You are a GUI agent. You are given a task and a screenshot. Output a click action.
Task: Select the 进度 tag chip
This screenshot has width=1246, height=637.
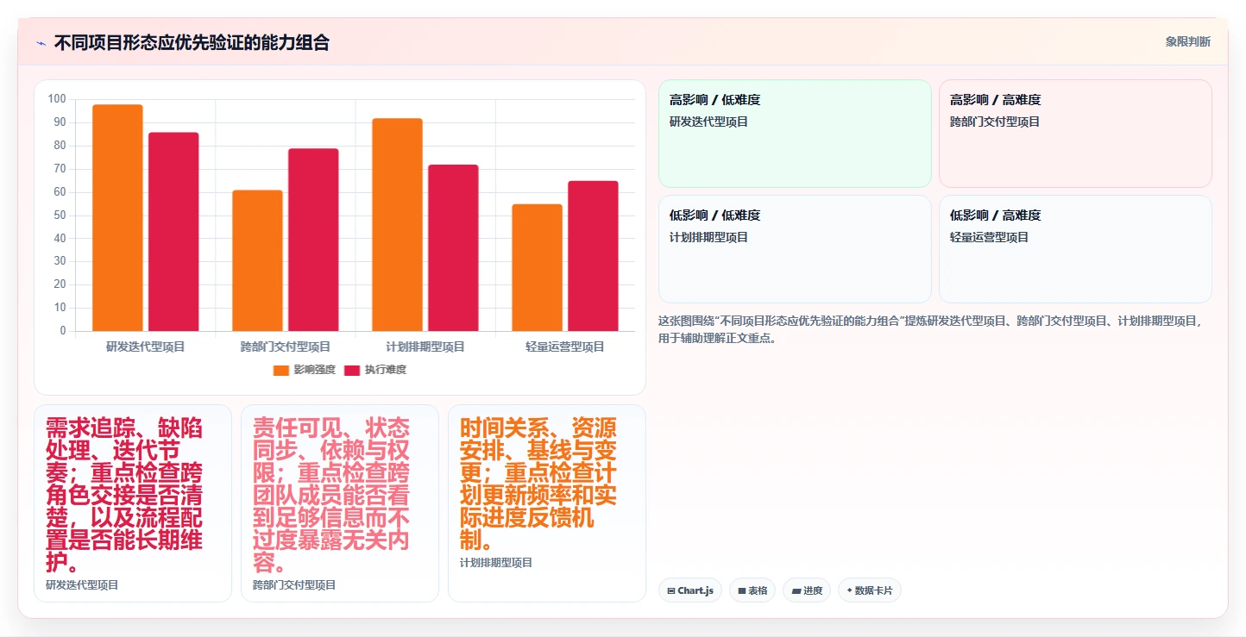pyautogui.click(x=807, y=590)
